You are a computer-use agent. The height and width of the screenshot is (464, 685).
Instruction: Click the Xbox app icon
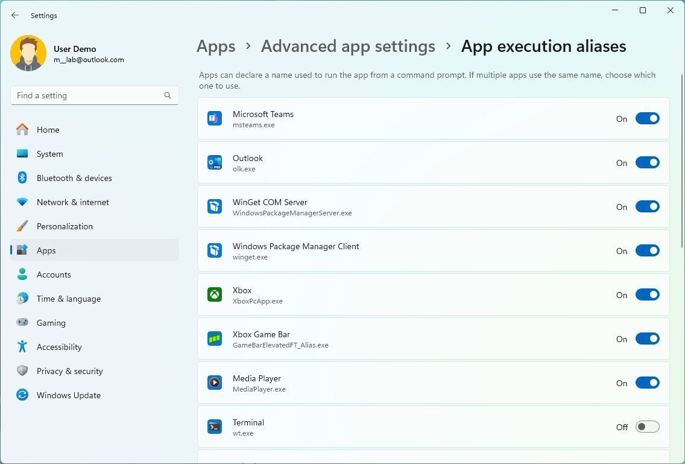214,294
